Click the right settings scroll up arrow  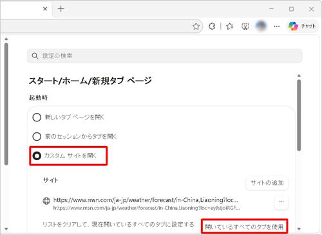(299, 76)
